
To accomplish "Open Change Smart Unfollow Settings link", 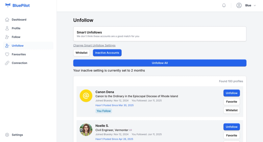I will point(94,45).
